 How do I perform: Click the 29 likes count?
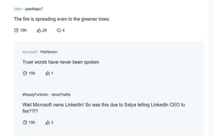point(44,30)
